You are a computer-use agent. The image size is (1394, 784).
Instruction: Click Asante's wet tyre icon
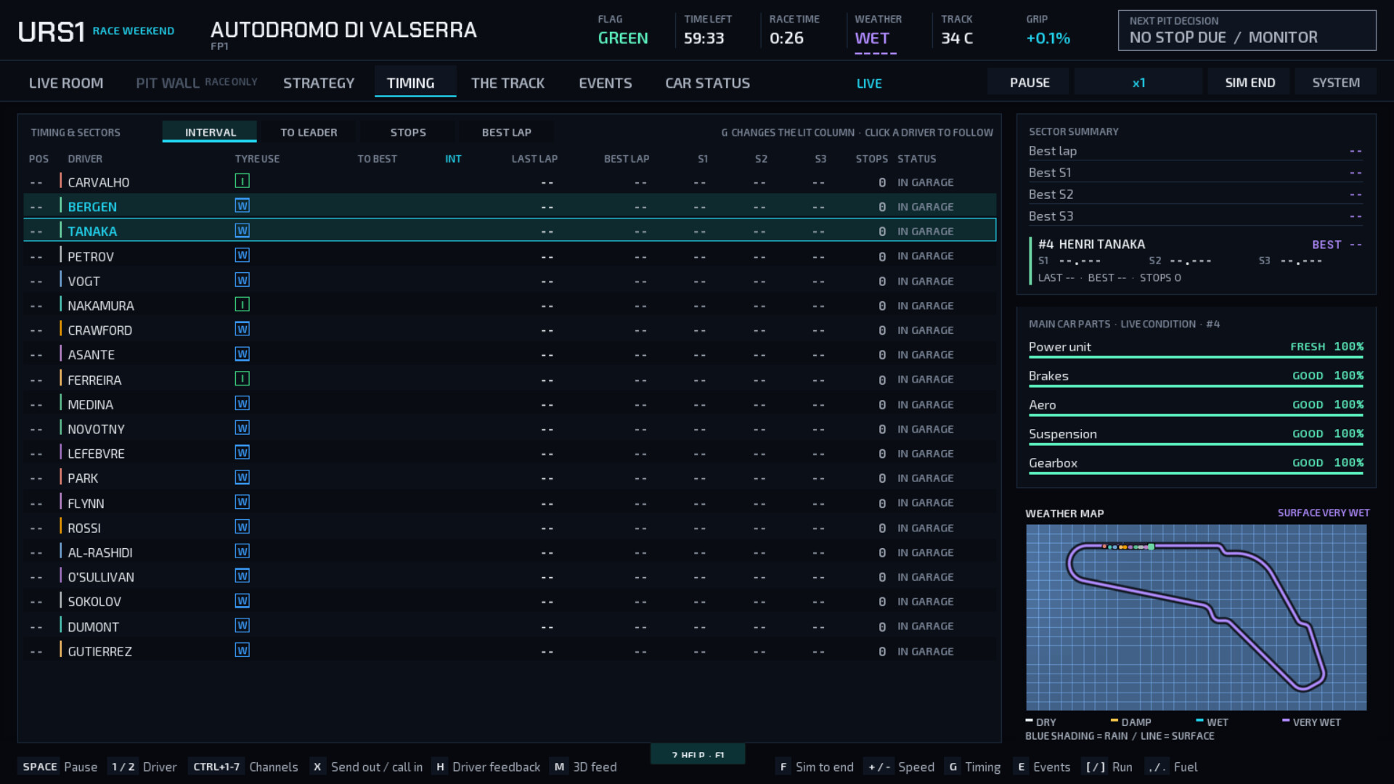pyautogui.click(x=242, y=354)
